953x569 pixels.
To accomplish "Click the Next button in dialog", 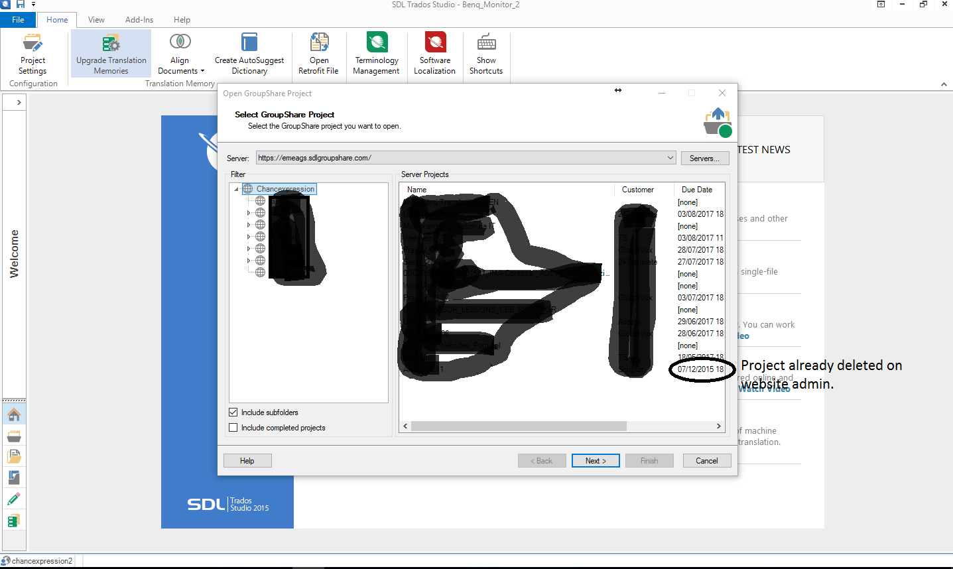I will 596,461.
